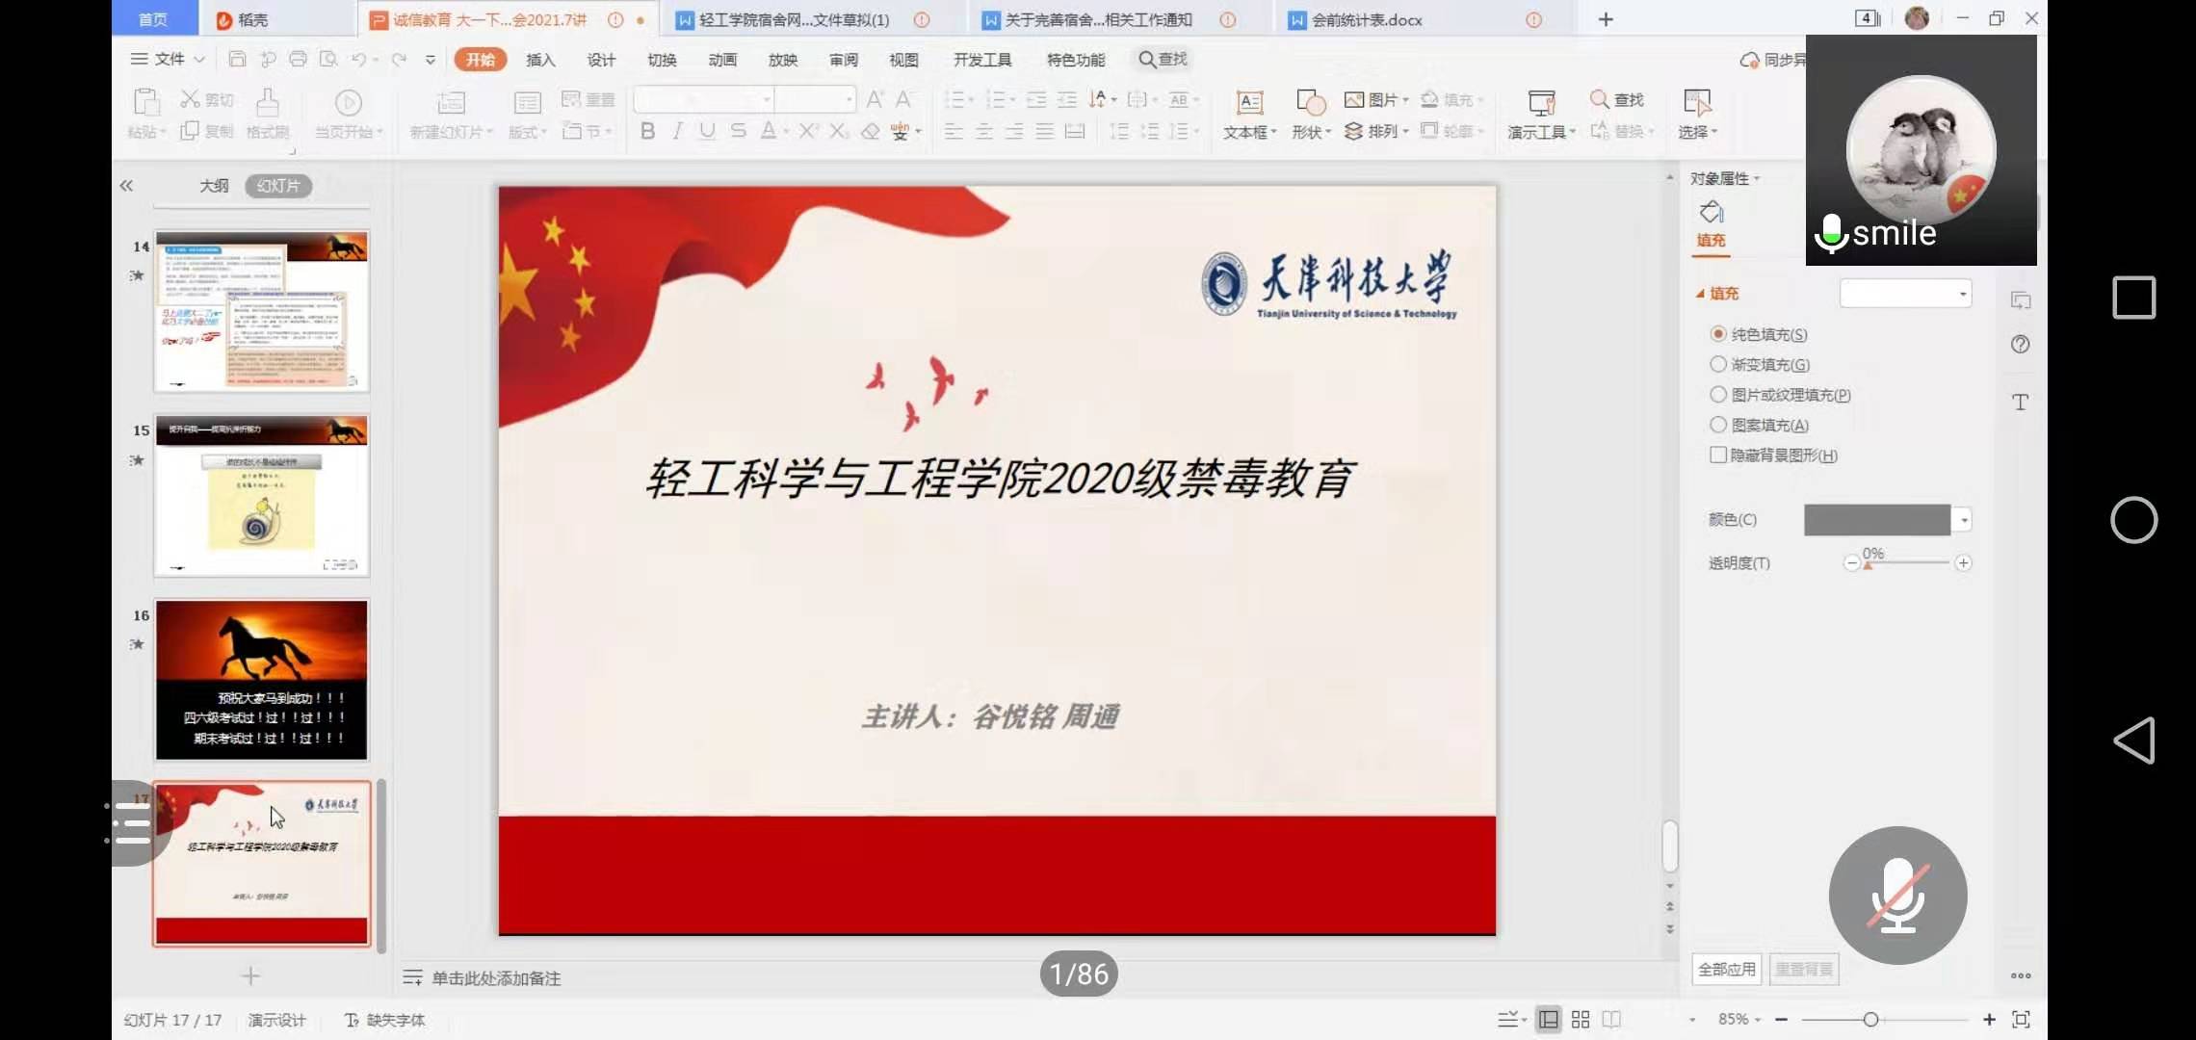Click the T text icon in side strip
This screenshot has width=2196, height=1040.
tap(2021, 402)
